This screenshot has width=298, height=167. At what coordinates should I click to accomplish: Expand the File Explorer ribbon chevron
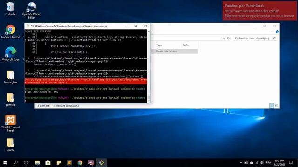tap(272, 32)
